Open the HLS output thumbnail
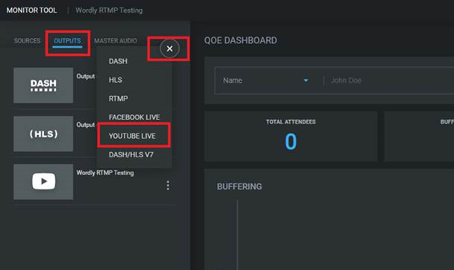454x270 pixels. (43, 134)
